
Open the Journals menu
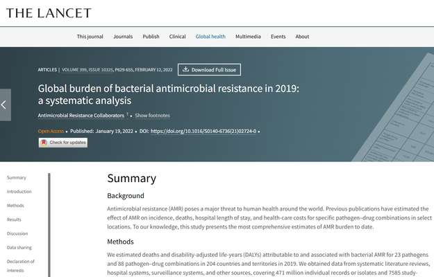123,37
